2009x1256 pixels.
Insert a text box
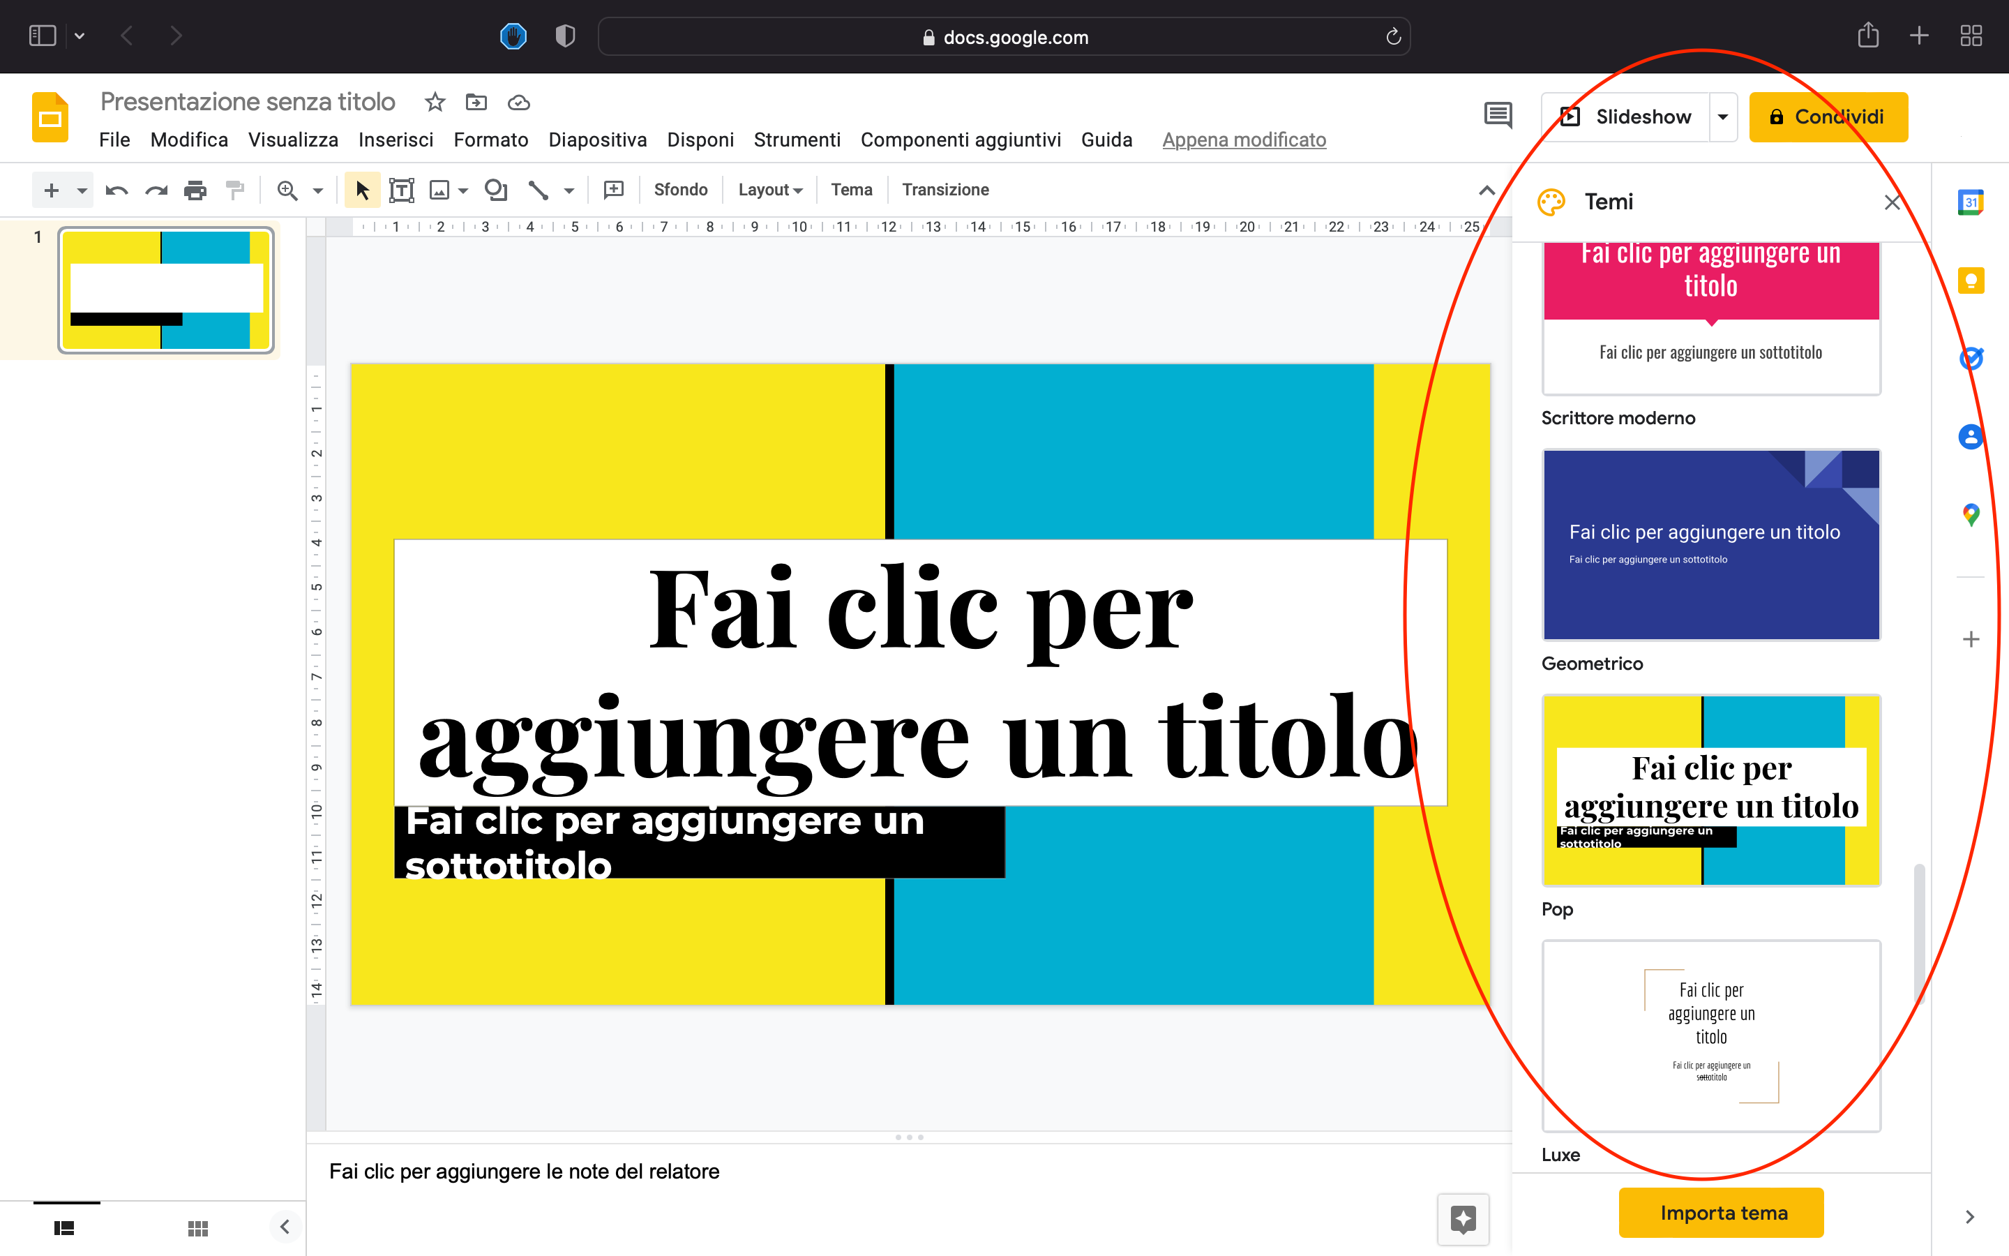point(402,189)
